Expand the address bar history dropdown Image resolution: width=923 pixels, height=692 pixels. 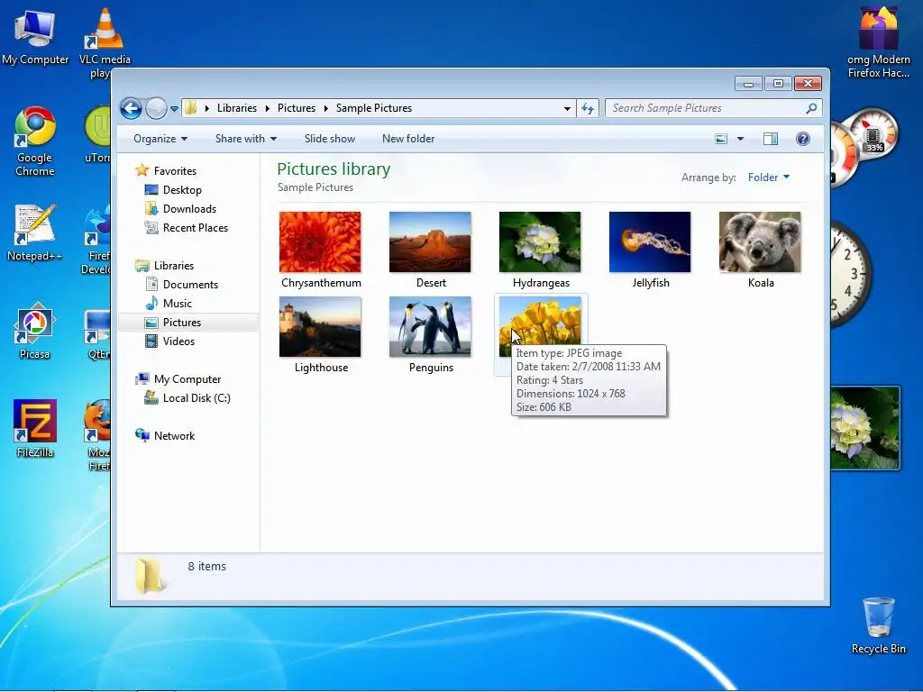point(567,109)
